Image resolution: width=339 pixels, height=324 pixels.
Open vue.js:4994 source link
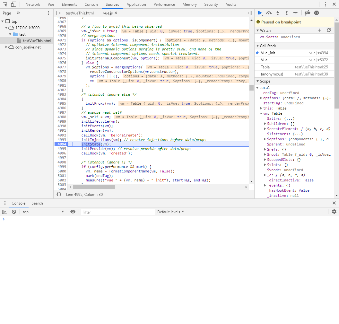(x=318, y=53)
